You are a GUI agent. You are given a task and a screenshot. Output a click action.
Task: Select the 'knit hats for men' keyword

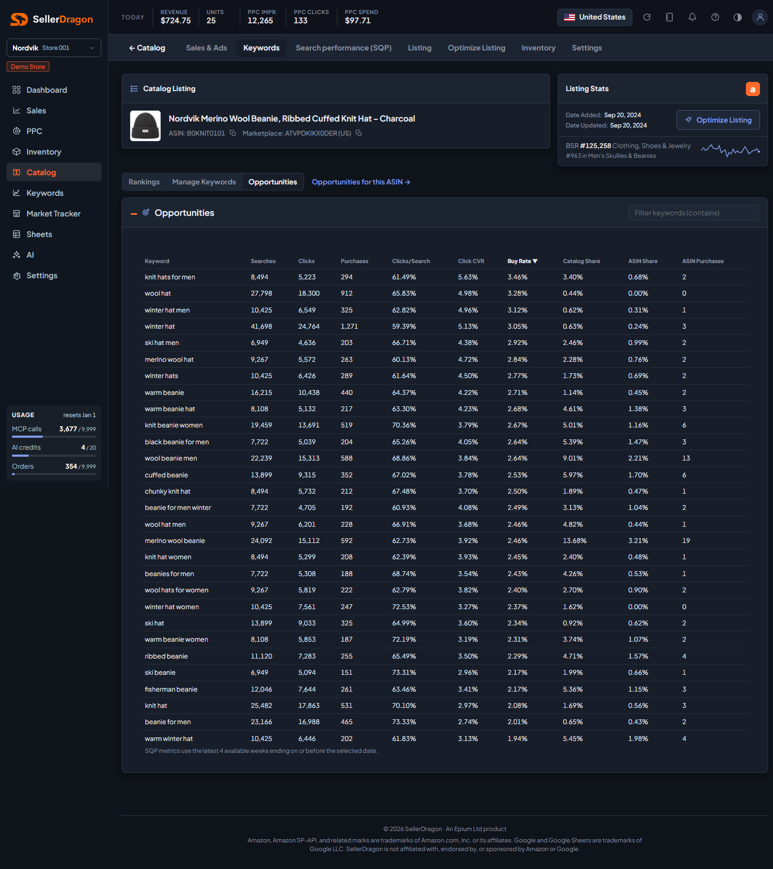point(170,277)
